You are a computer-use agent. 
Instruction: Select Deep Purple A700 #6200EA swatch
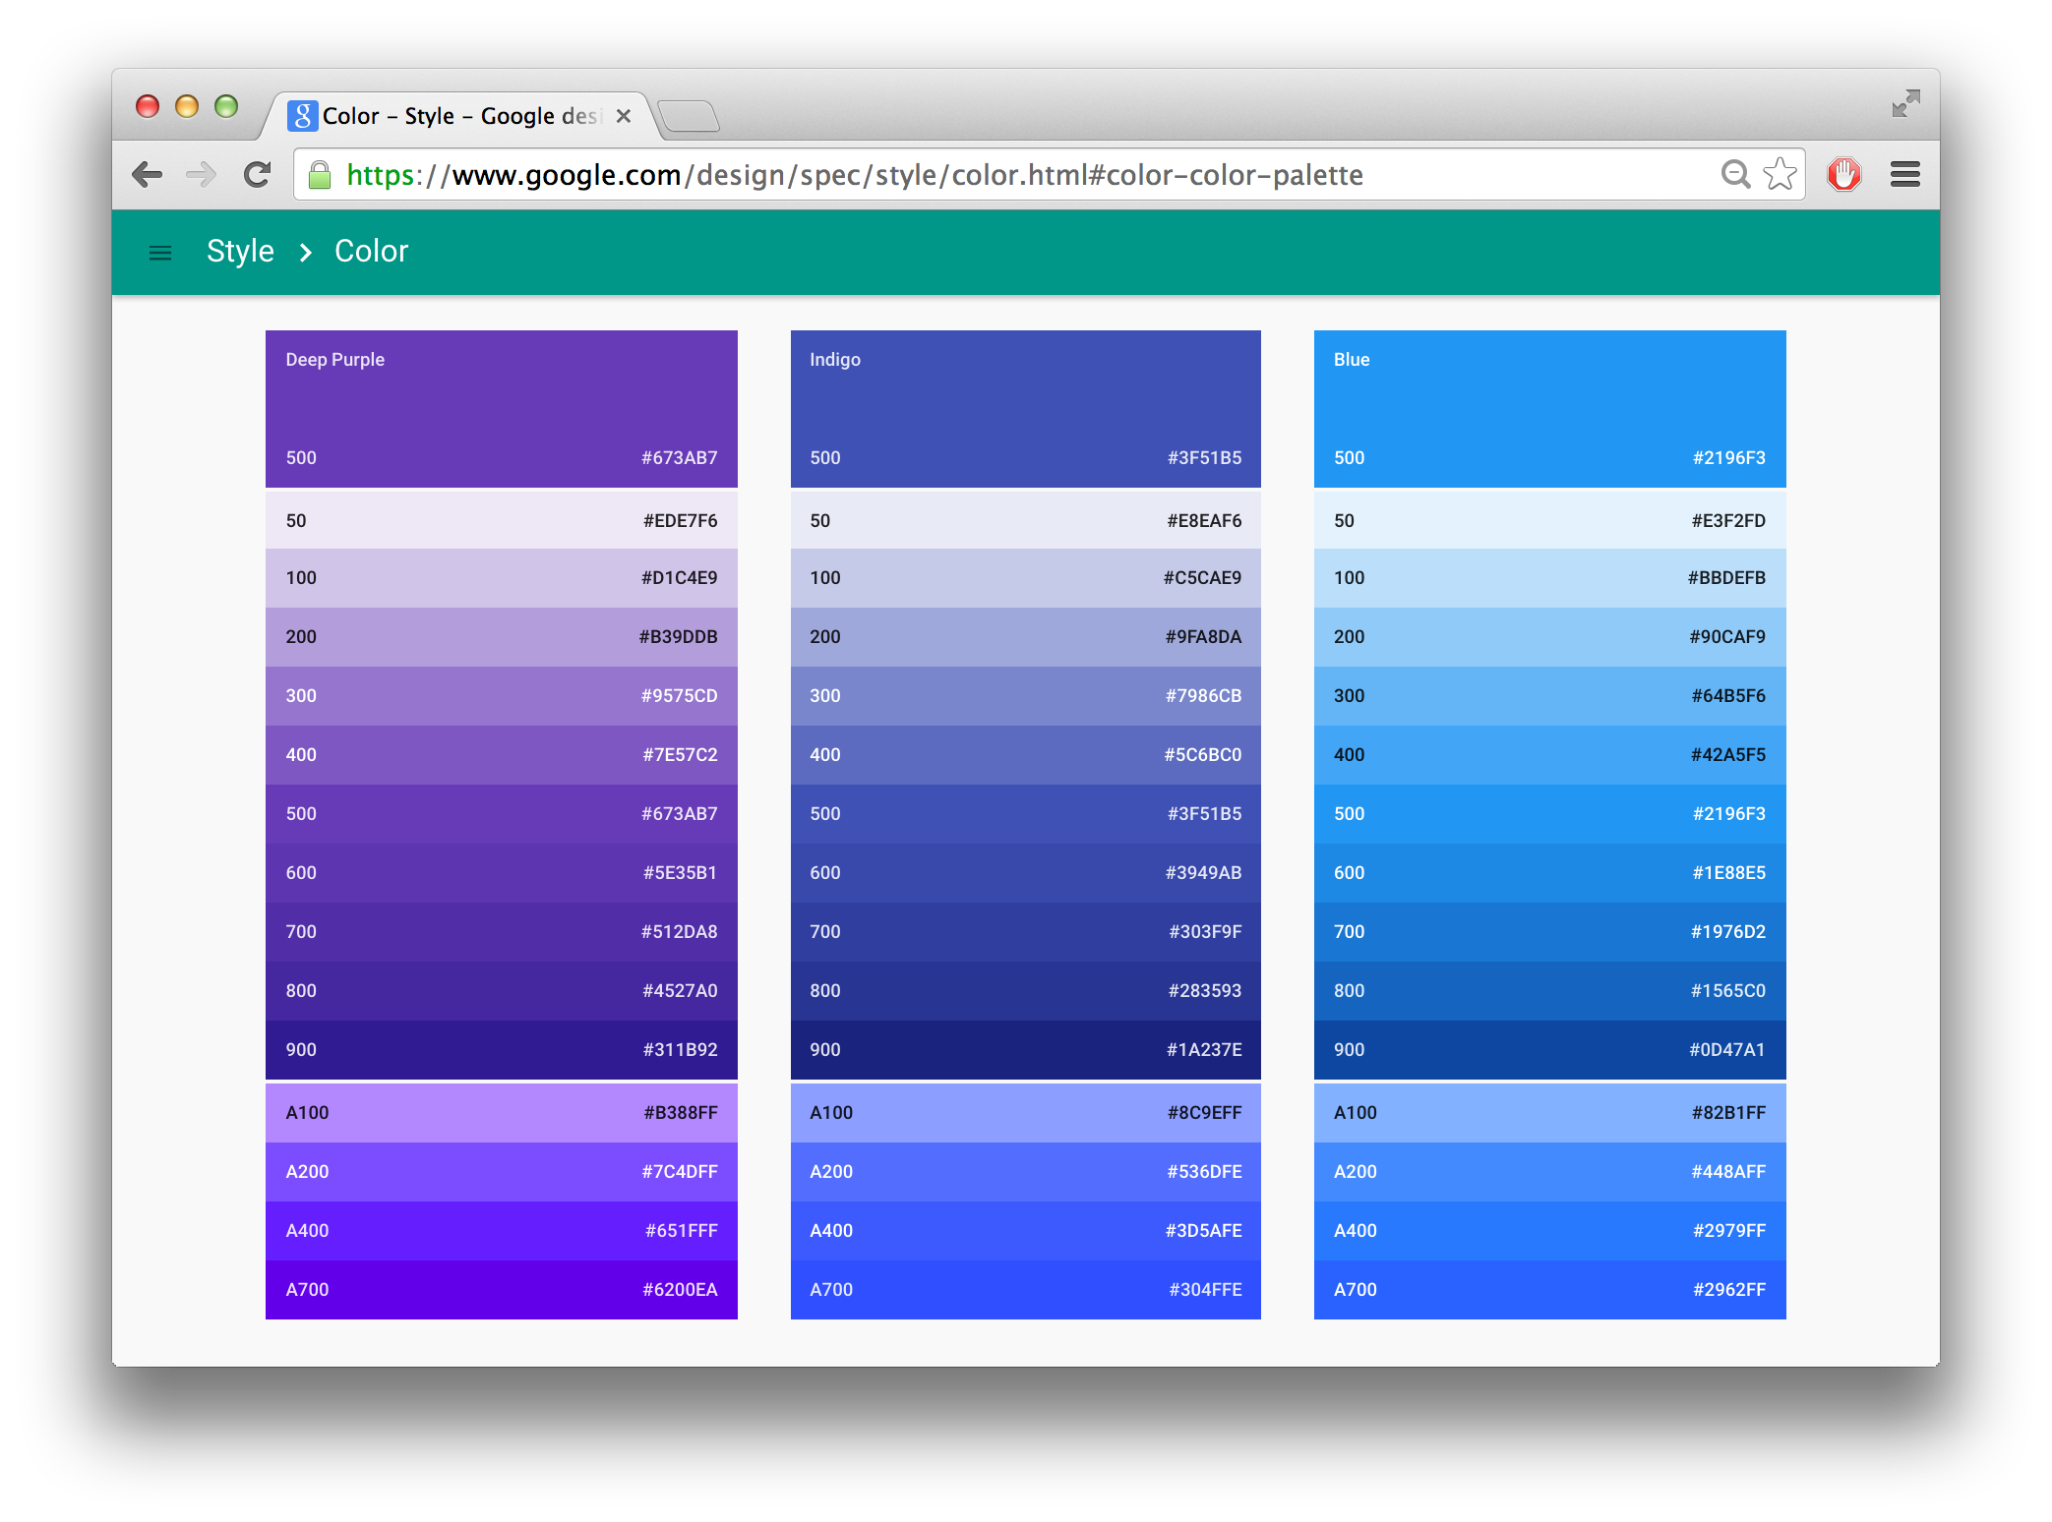click(x=501, y=1289)
